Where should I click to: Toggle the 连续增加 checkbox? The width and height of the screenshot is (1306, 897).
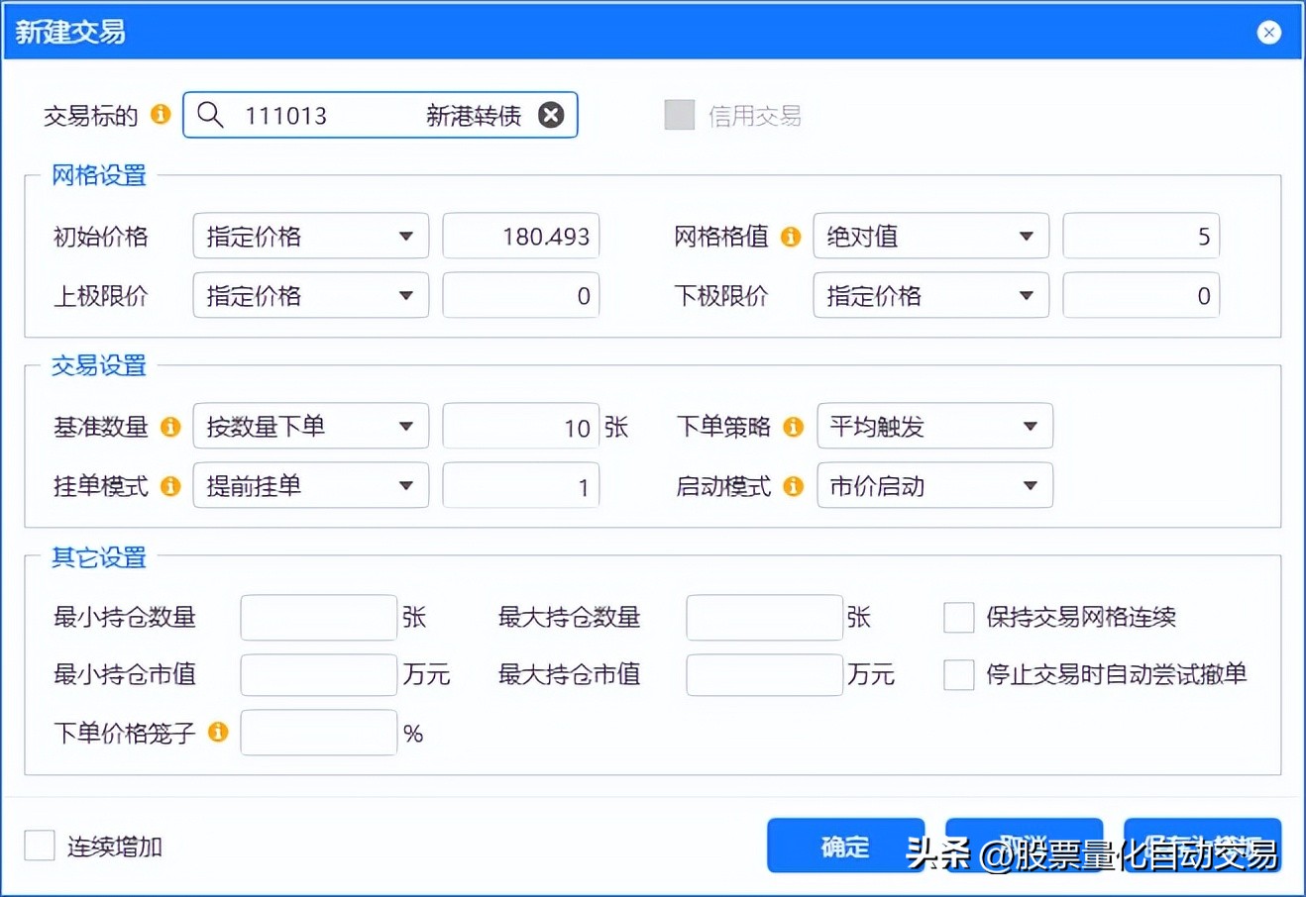tap(39, 846)
